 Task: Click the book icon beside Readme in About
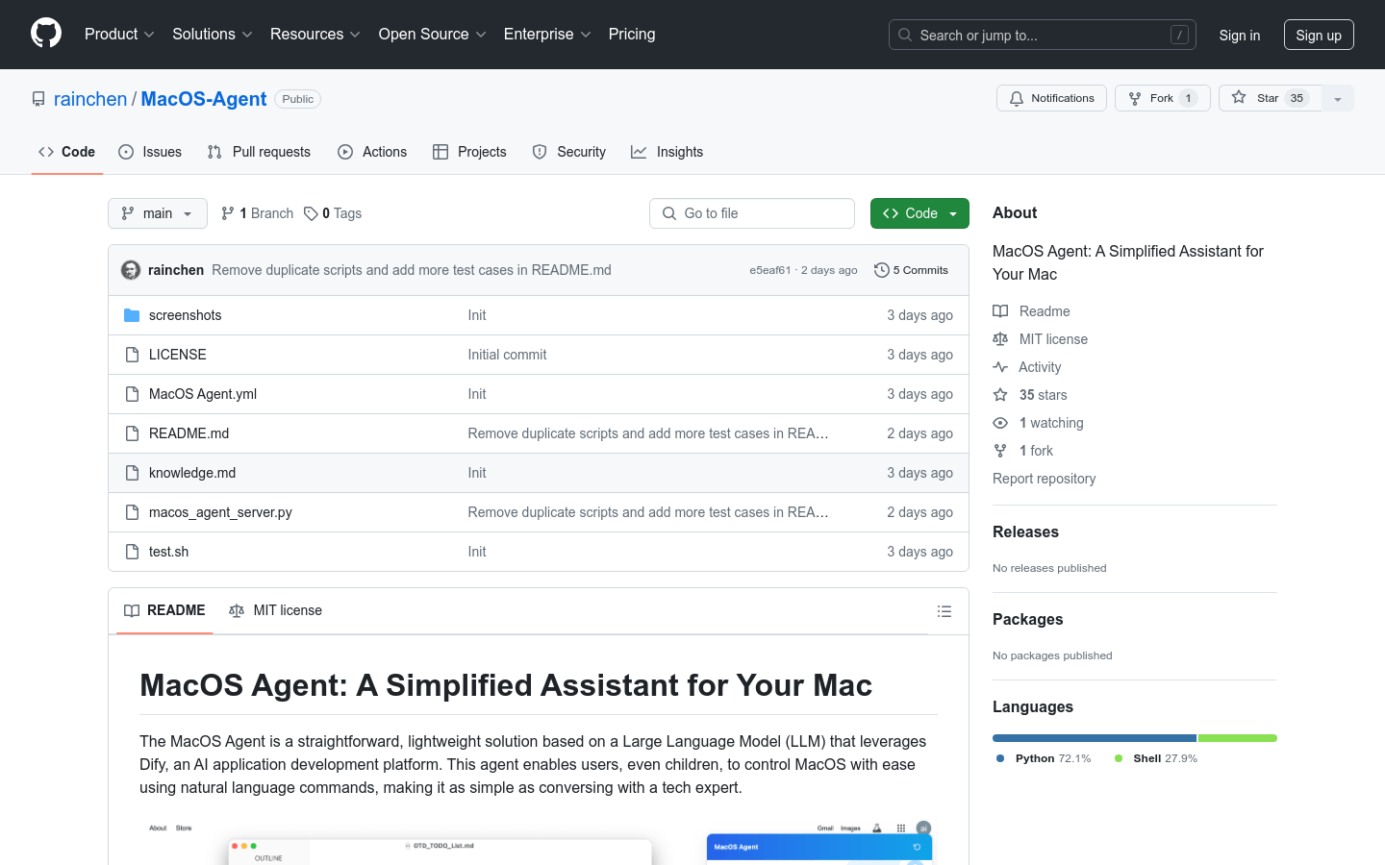click(1000, 311)
